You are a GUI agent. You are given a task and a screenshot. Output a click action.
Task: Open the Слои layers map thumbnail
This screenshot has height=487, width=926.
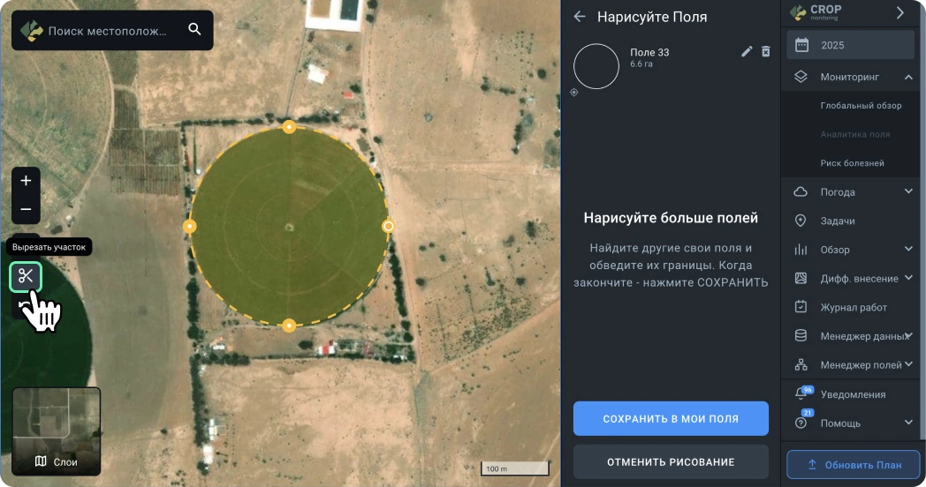coord(57,431)
